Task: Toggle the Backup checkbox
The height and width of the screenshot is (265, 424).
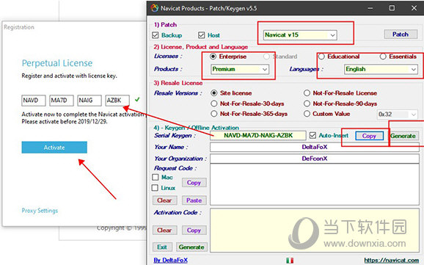Action: click(156, 35)
